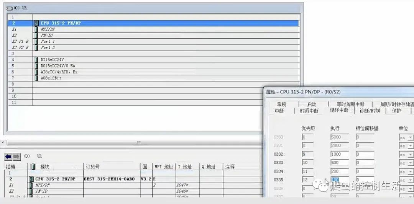Click the module icon in the 模块 column header
Image resolution: width=414 pixels, height=204 pixels.
click(33, 167)
